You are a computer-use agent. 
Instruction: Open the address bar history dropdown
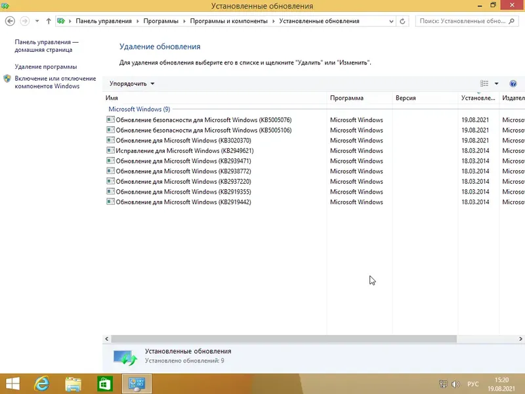[391, 20]
